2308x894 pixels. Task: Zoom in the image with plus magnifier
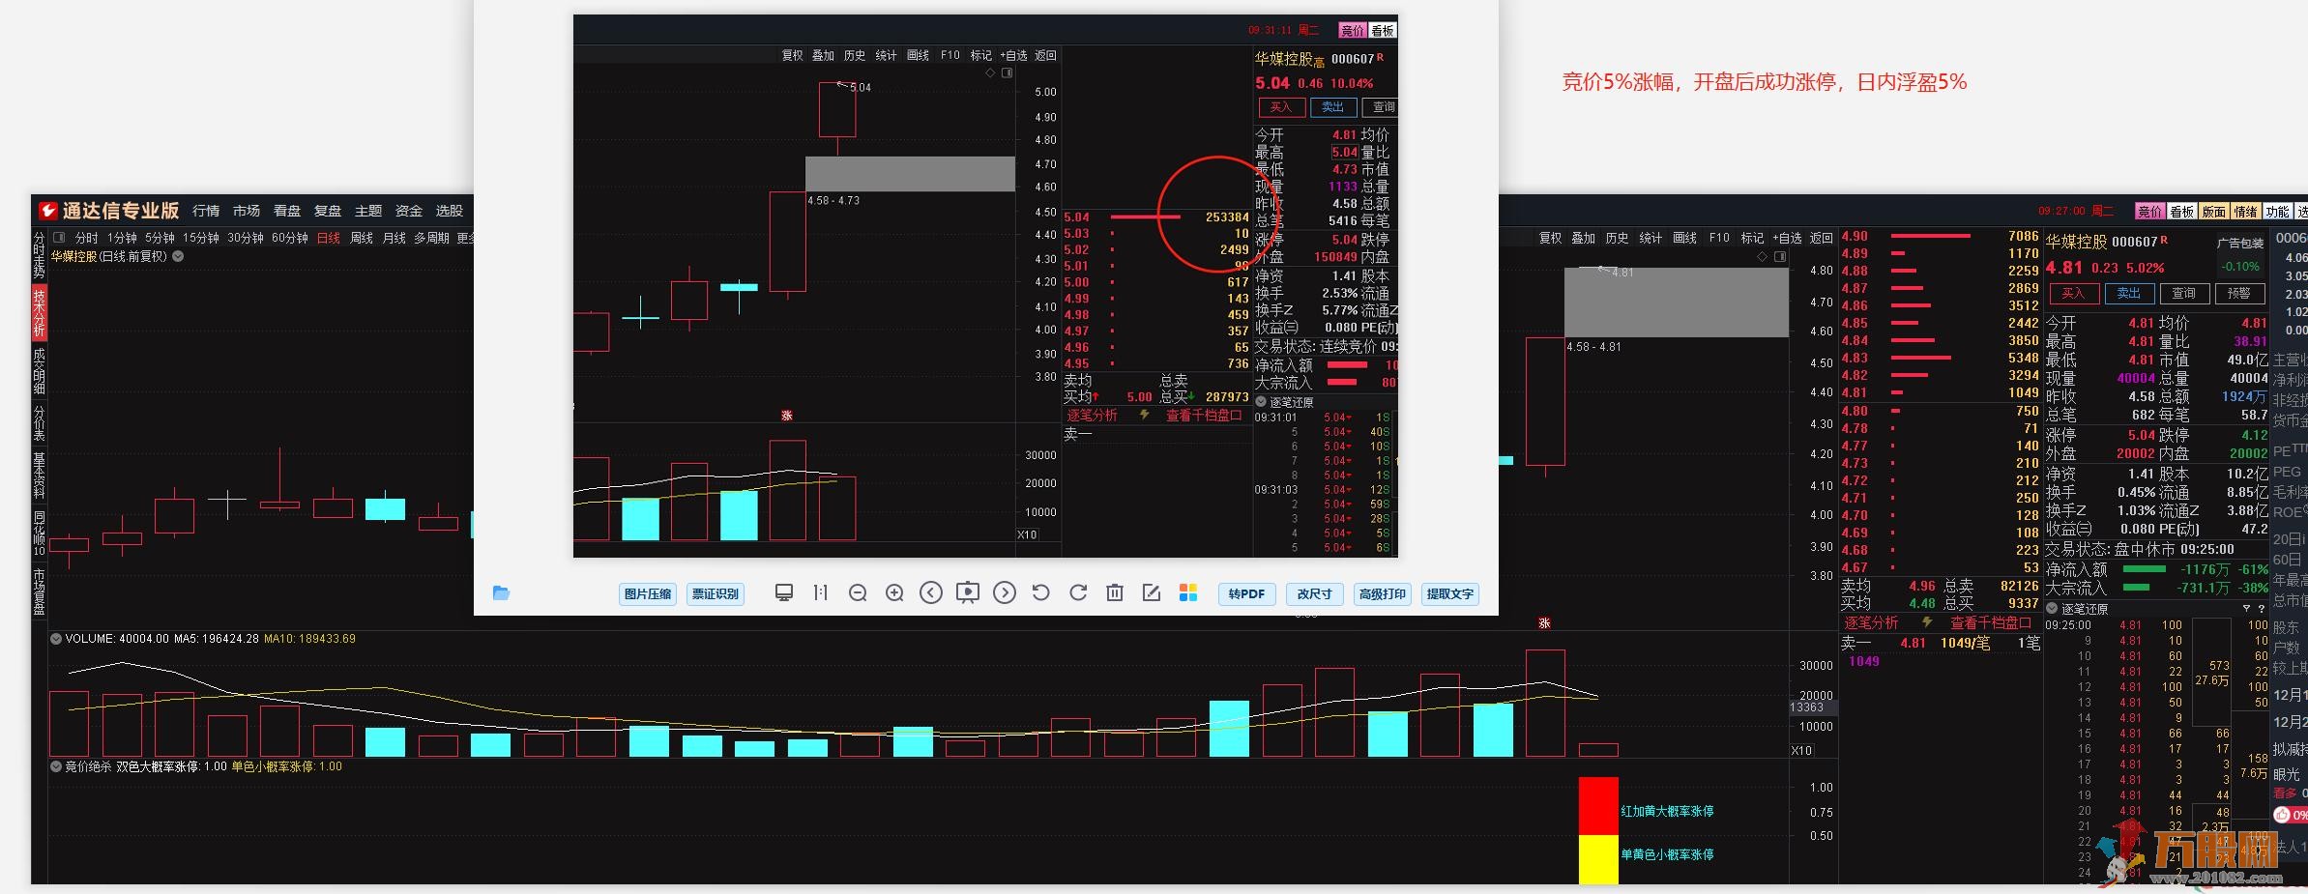(x=894, y=593)
